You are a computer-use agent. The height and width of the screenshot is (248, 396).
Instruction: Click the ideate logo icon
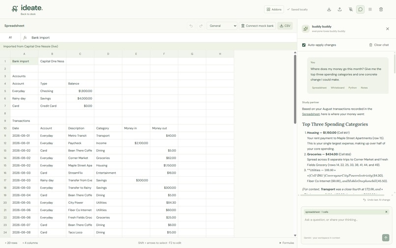(15, 9)
